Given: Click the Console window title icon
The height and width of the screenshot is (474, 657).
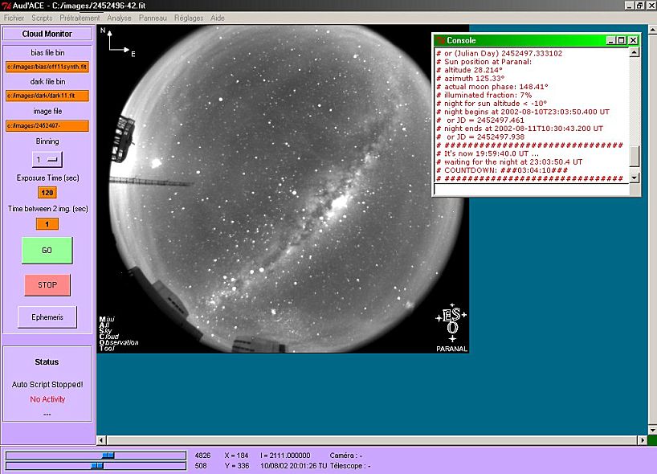Looking at the screenshot, I should (x=440, y=40).
